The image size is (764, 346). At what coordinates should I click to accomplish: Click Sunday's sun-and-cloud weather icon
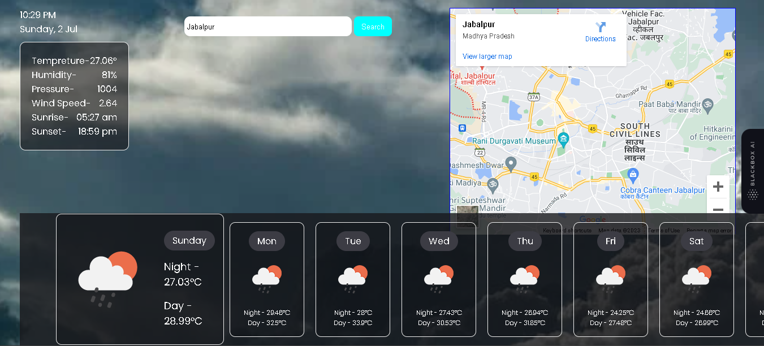point(107,277)
